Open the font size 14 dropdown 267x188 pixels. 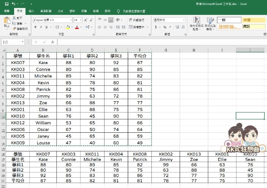81,20
